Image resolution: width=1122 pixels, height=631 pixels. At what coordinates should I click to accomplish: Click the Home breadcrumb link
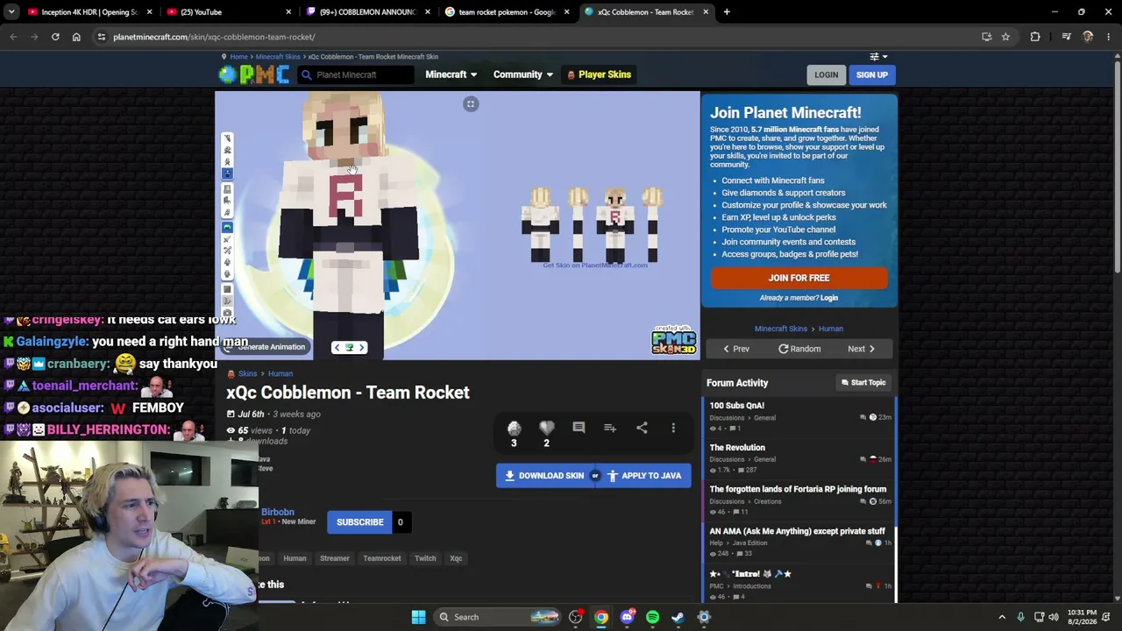(238, 57)
